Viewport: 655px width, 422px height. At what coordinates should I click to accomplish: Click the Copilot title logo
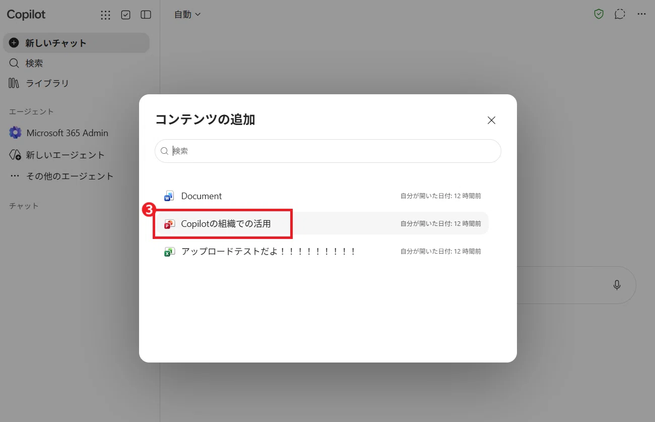26,15
